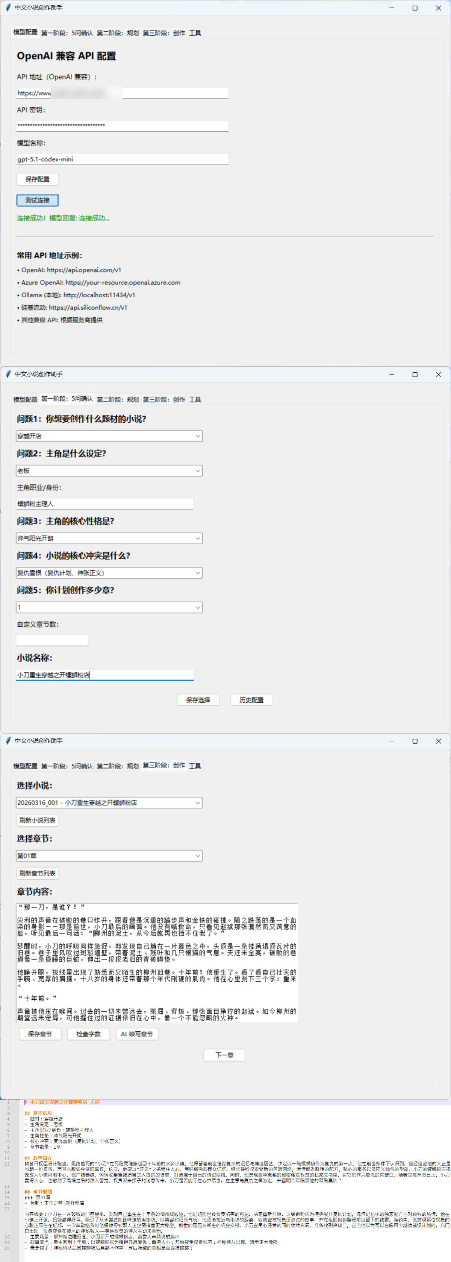Click the 保存配置 button
The height and width of the screenshot is (1262, 451).
point(38,179)
